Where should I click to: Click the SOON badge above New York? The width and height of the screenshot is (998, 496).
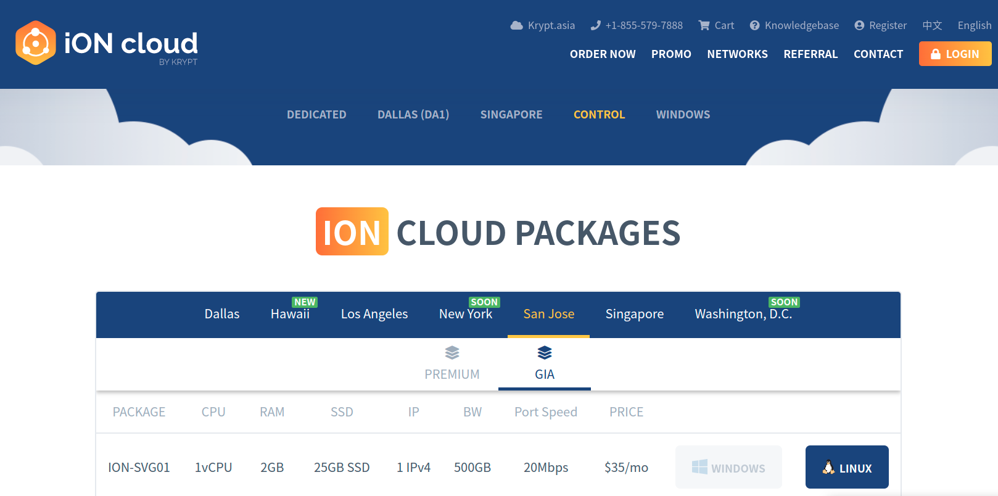[x=484, y=302]
